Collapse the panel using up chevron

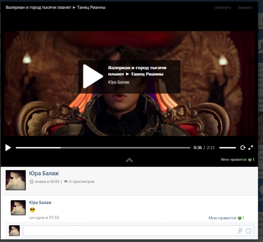129,160
